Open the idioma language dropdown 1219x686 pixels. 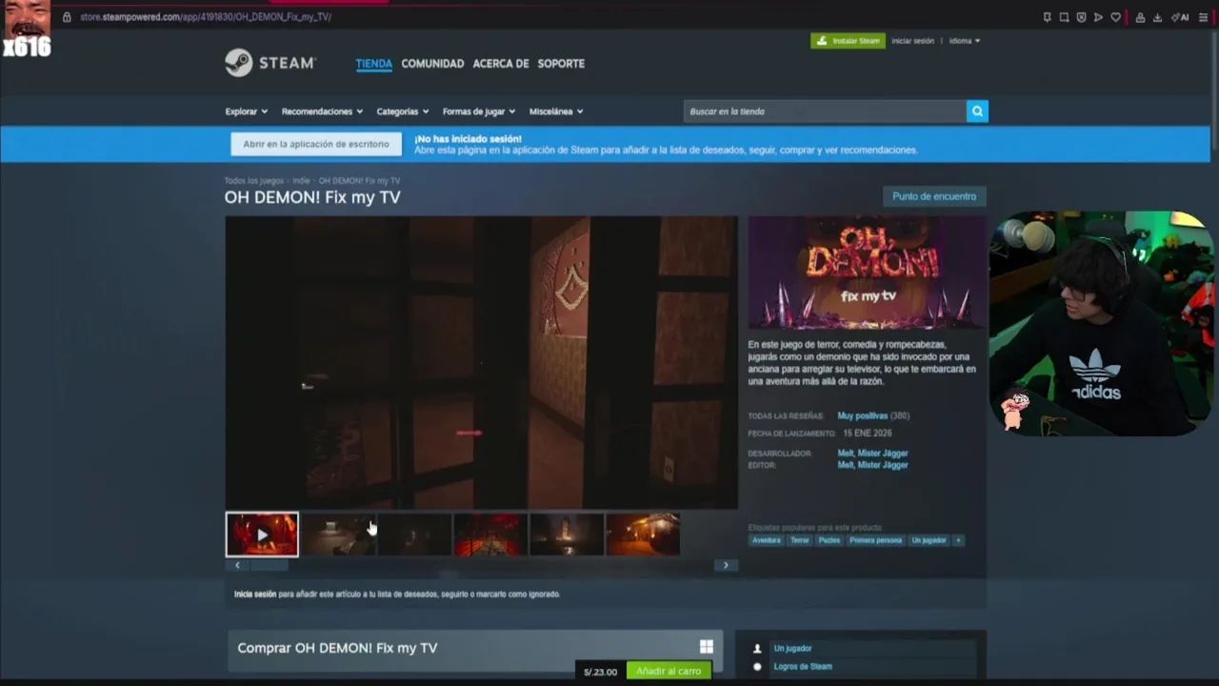coord(965,41)
